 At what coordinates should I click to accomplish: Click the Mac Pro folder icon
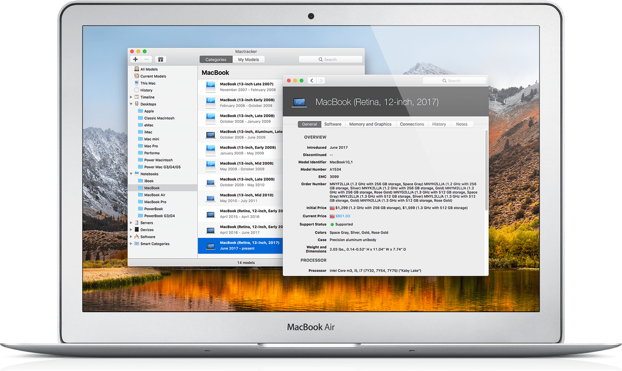[x=140, y=146]
